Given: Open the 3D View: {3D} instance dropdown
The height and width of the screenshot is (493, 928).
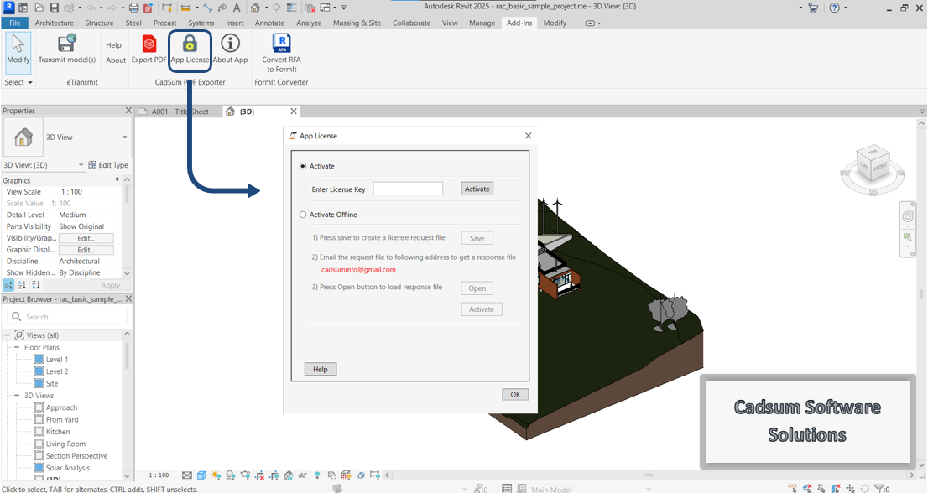Looking at the screenshot, I should (81, 165).
